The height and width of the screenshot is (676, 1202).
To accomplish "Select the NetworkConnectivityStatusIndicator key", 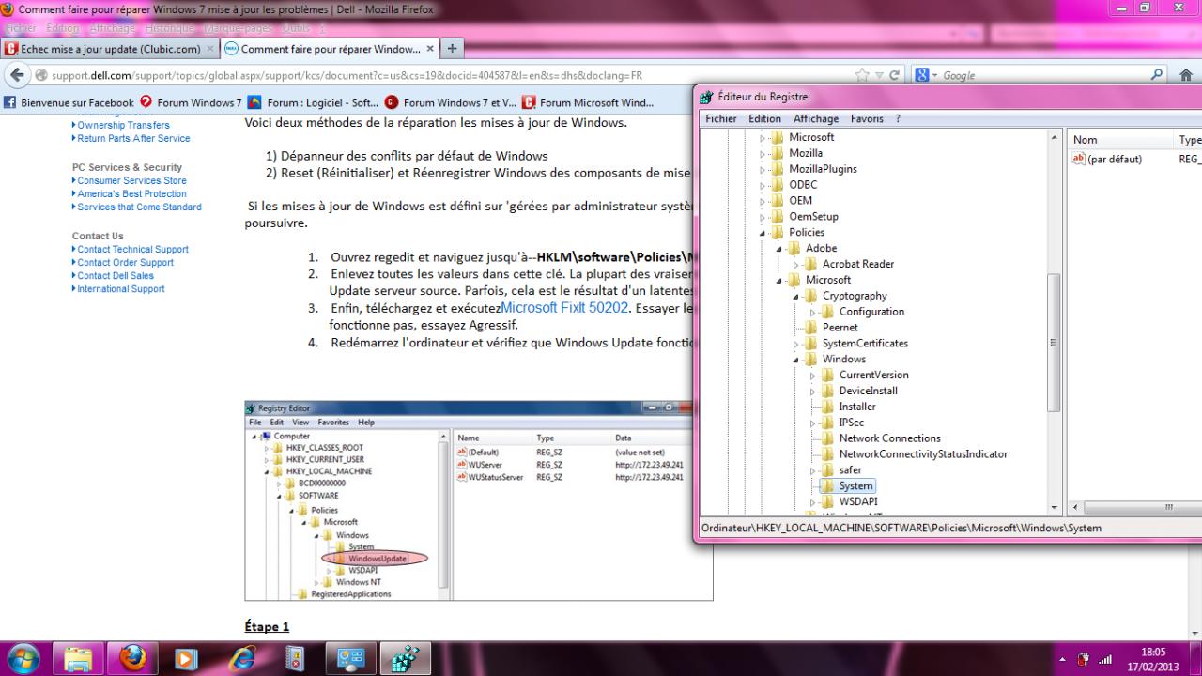I will (923, 454).
